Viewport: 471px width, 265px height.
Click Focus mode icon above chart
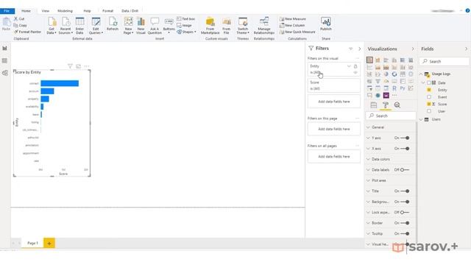click(x=79, y=66)
